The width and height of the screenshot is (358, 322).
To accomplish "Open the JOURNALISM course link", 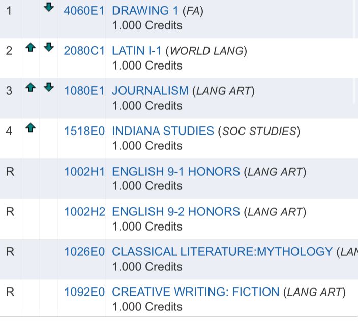I will pyautogui.click(x=150, y=91).
